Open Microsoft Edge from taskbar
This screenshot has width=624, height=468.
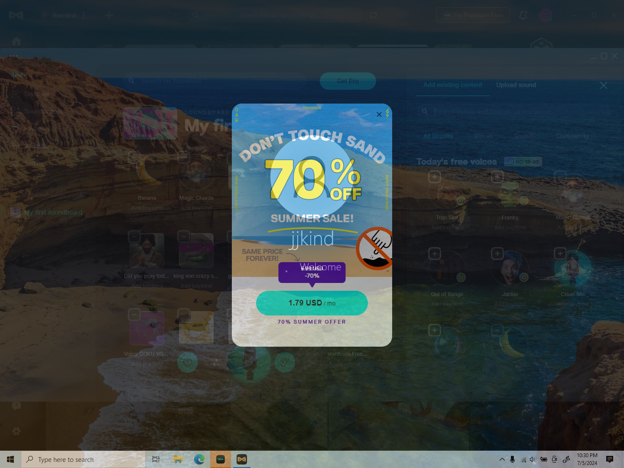coord(199,459)
